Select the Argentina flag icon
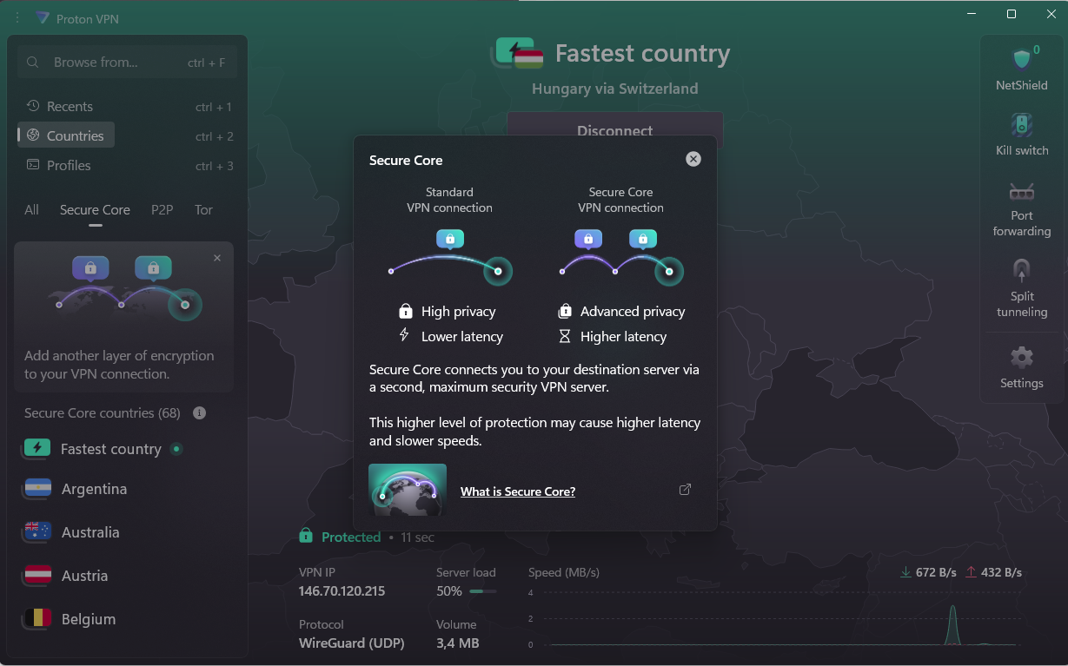The width and height of the screenshot is (1068, 666). click(x=37, y=489)
